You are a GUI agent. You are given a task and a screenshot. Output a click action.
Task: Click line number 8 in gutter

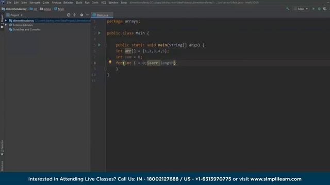[x=95, y=63]
